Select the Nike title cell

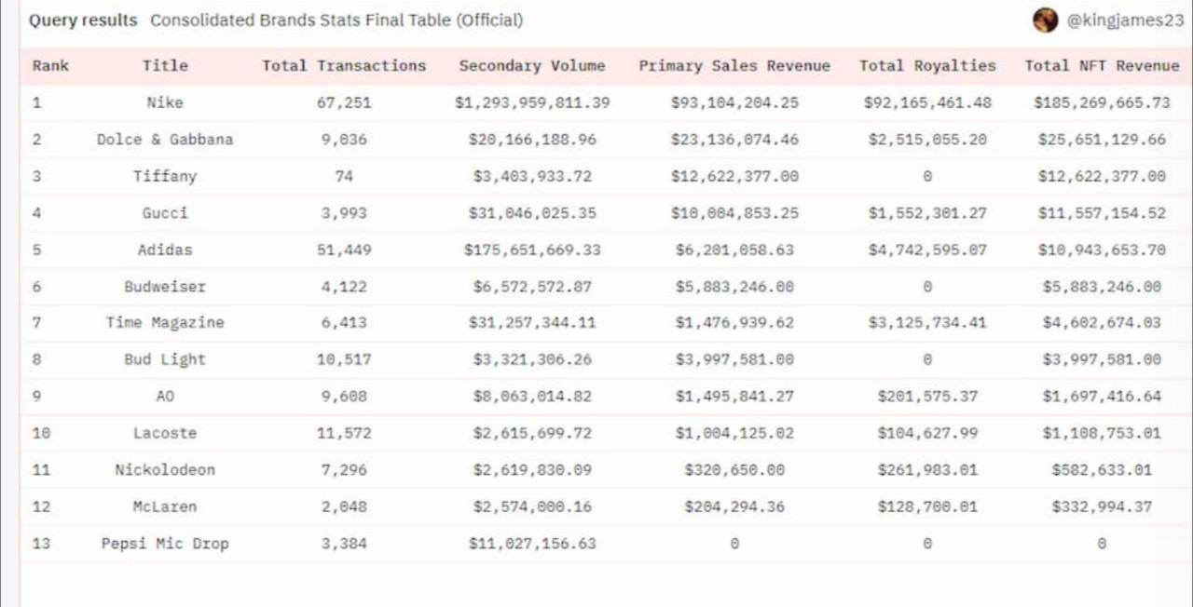click(x=165, y=102)
